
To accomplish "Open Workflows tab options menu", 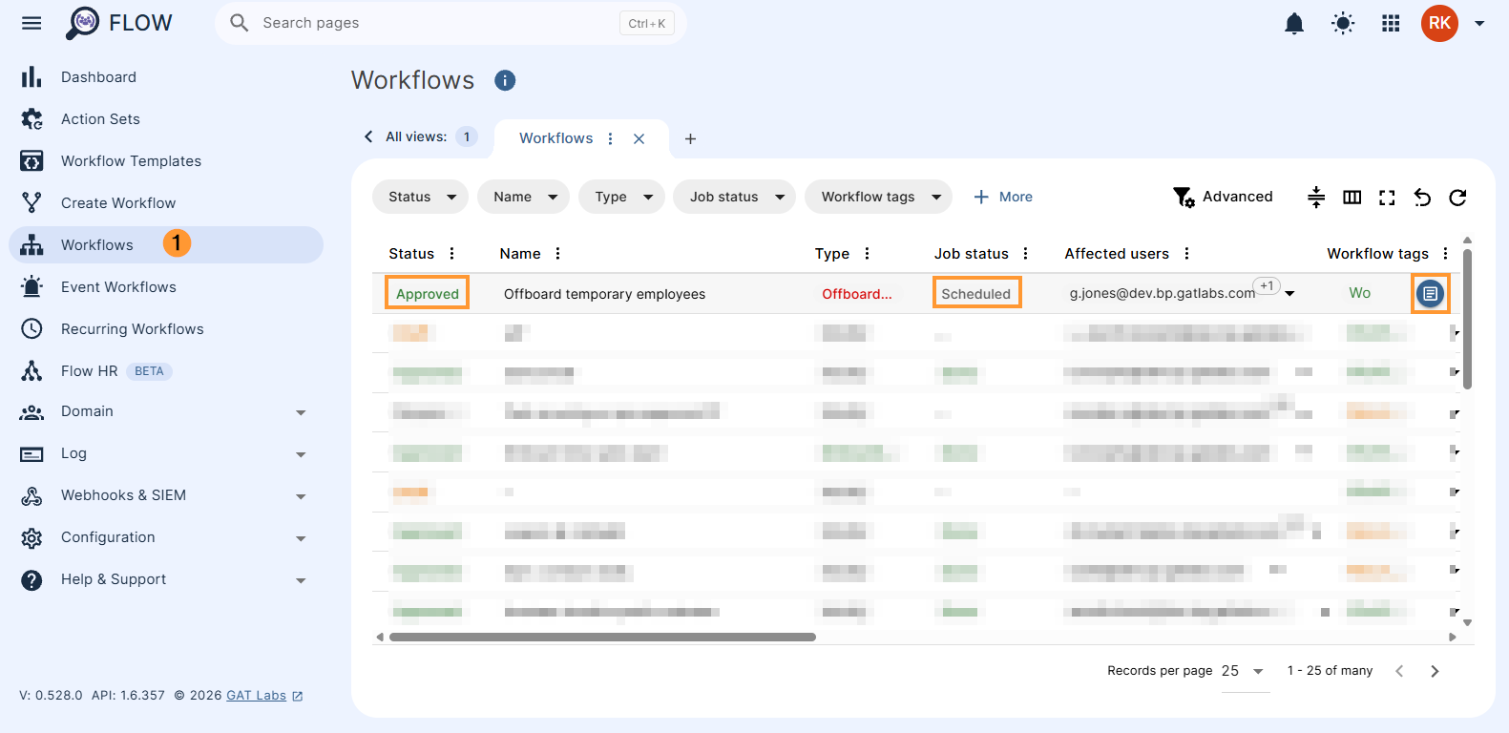I will click(x=610, y=138).
